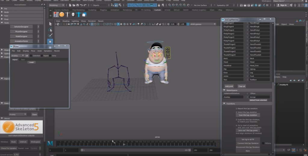This screenshot has width=308, height=156.
Task: Click the white cube shelf icon
Action: tap(84, 14)
